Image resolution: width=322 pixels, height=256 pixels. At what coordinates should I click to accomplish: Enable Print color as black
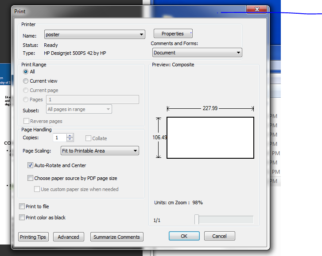(22, 218)
